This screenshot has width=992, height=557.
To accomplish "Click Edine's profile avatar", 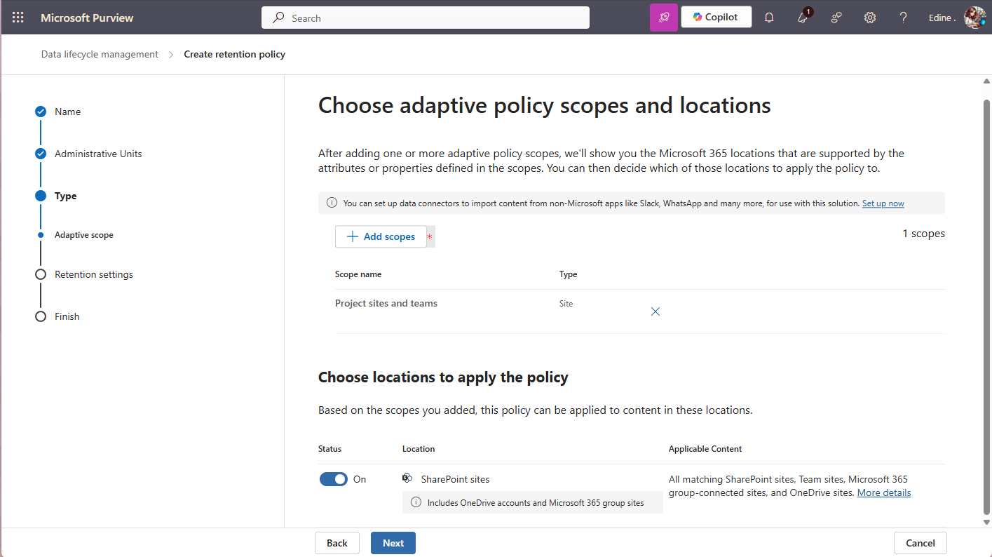I will (974, 18).
